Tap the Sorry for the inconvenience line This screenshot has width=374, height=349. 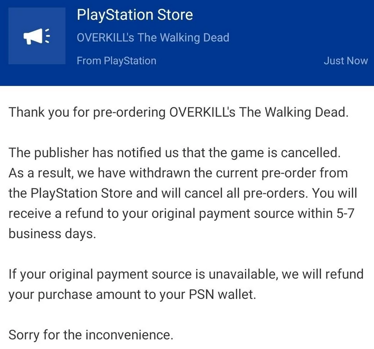click(91, 335)
